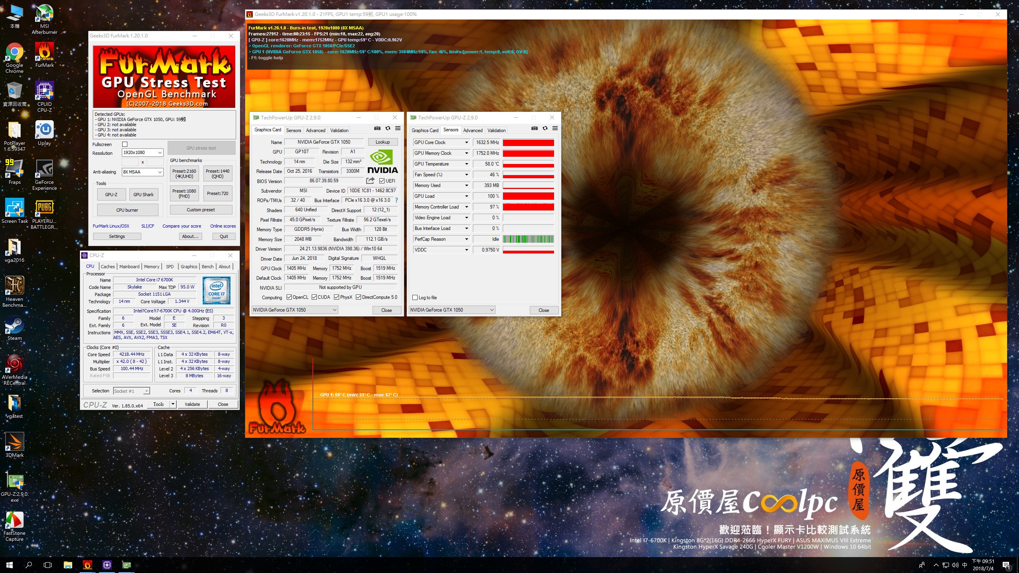Open Google Chrome desktop shortcut

pyautogui.click(x=14, y=58)
